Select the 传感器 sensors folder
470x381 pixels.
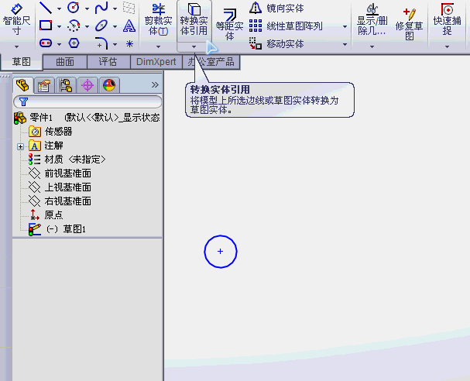tap(50, 132)
